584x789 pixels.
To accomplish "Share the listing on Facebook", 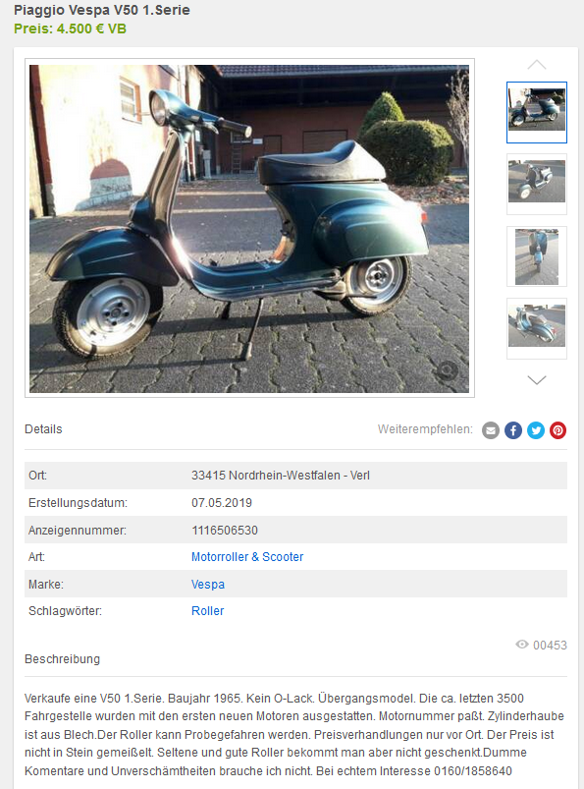I will 513,430.
